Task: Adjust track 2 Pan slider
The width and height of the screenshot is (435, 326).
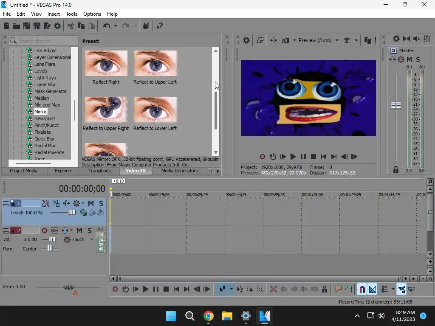Action: (50, 248)
